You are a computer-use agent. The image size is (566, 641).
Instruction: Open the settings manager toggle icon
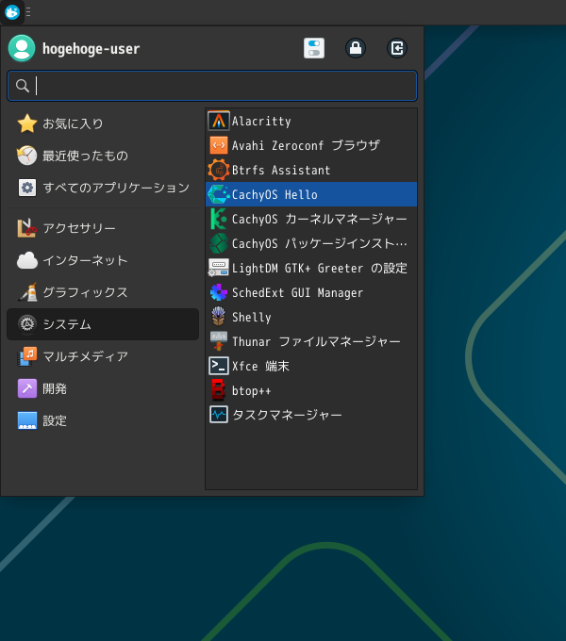pos(314,48)
